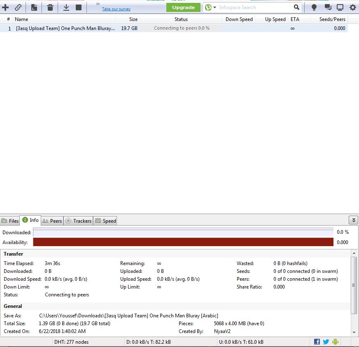Click the chat bubbles icon
The height and width of the screenshot is (347, 359).
click(328, 7)
